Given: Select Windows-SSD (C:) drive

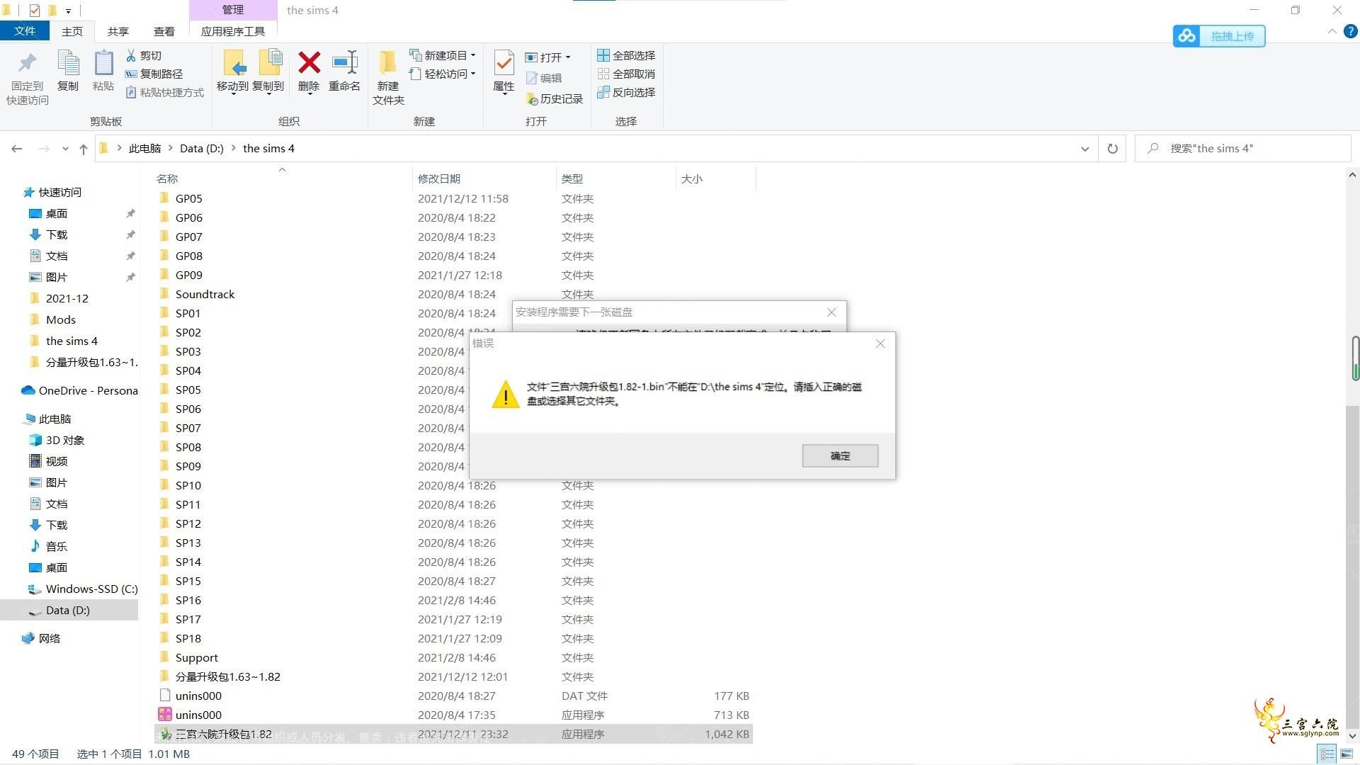Looking at the screenshot, I should point(82,589).
